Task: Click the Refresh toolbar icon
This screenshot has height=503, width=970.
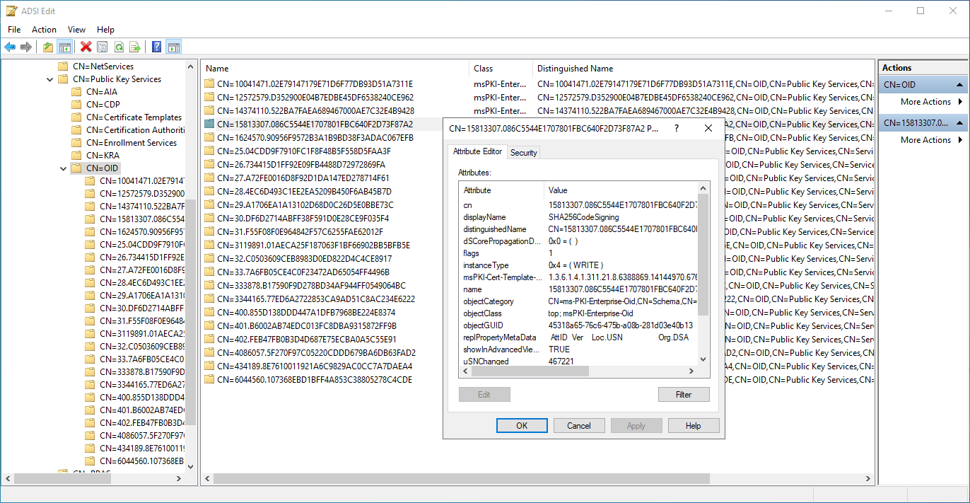Action: (119, 47)
